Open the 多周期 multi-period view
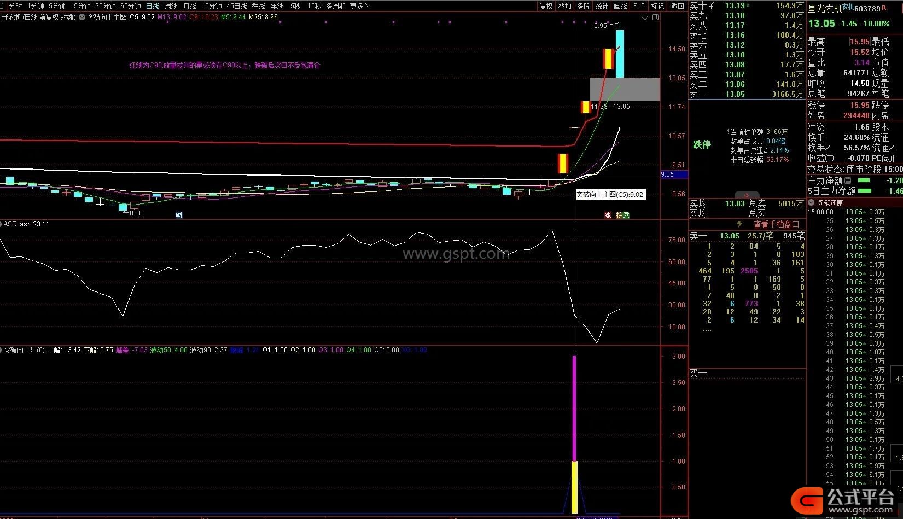The image size is (903, 519). [x=335, y=6]
